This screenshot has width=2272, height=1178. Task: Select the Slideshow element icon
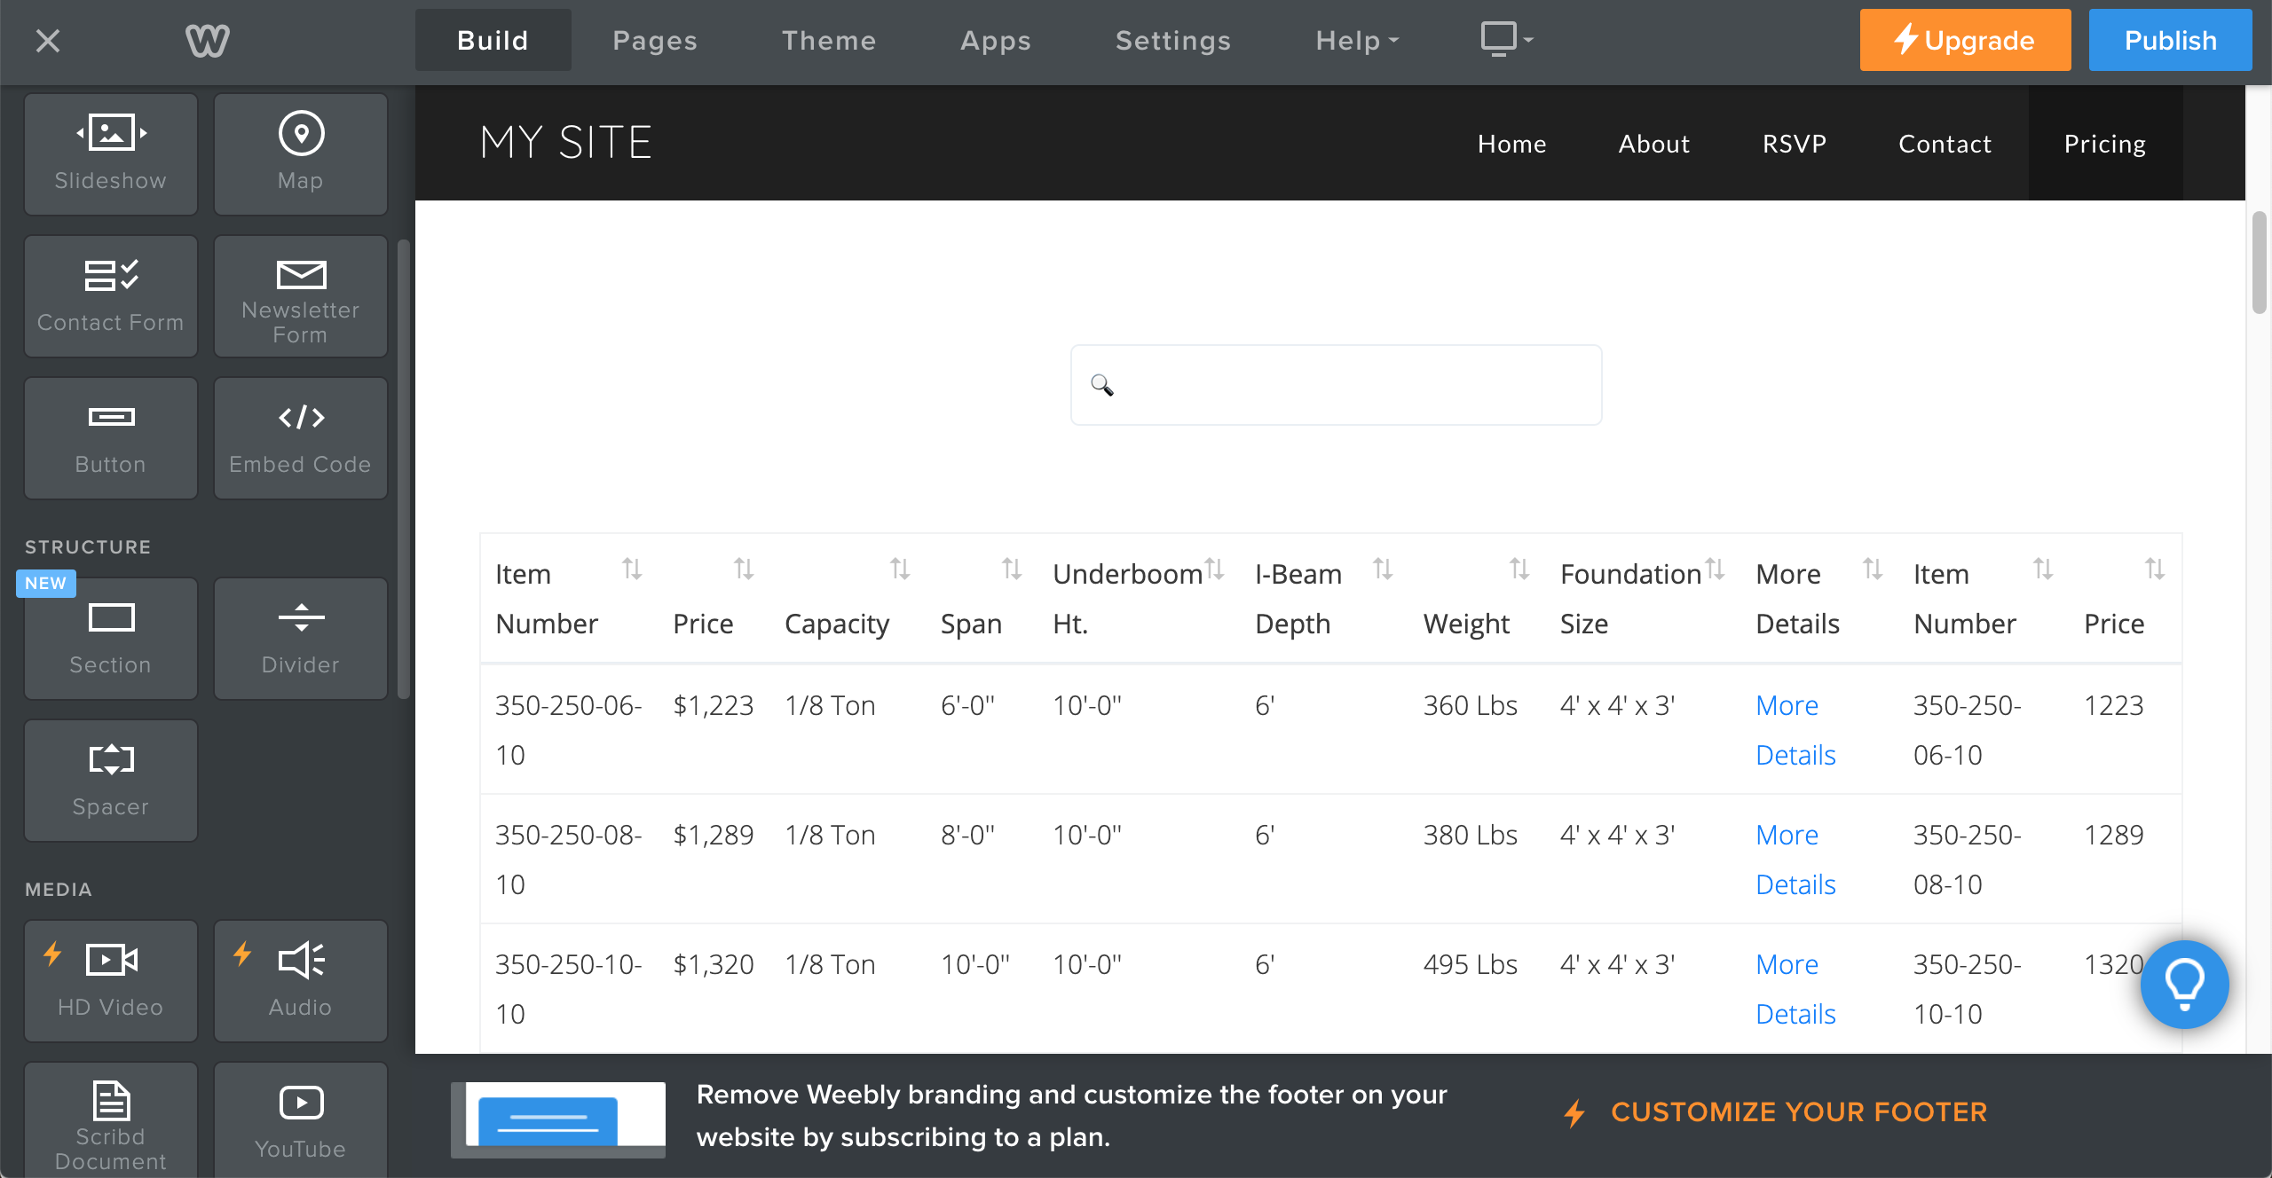(x=111, y=134)
